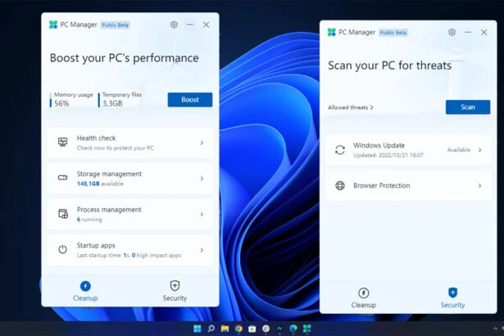Show hidden system tray icons
The height and width of the screenshot is (336, 504).
tap(495, 329)
